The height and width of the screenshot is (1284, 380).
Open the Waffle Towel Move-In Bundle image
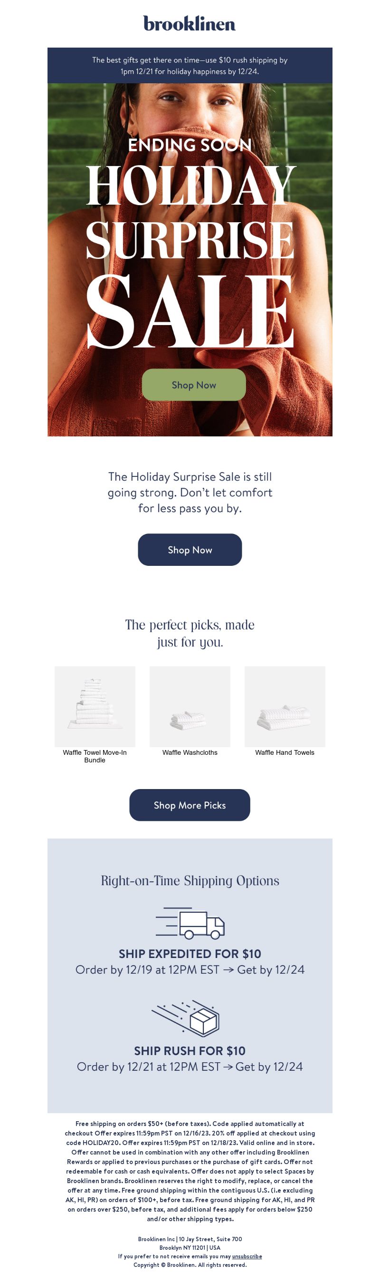[x=95, y=706]
